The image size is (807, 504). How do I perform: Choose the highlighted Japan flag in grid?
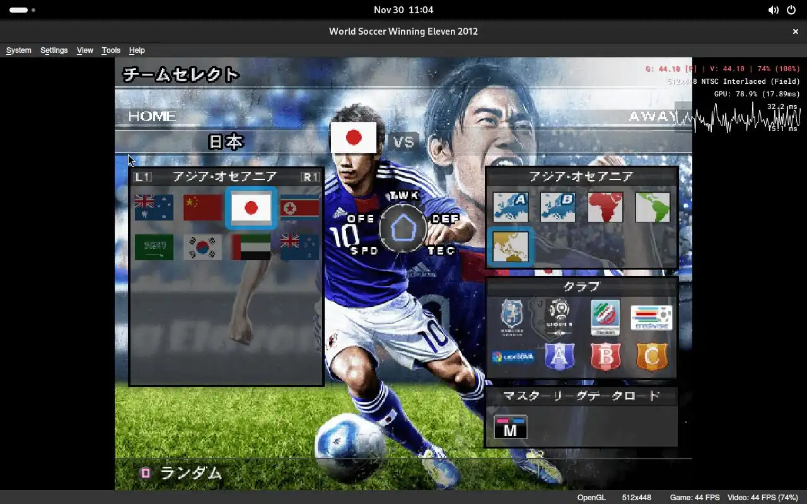coord(251,208)
